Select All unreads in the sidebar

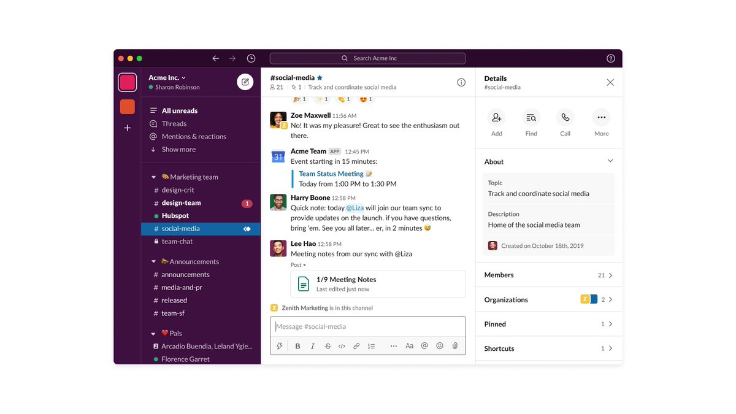pos(178,110)
